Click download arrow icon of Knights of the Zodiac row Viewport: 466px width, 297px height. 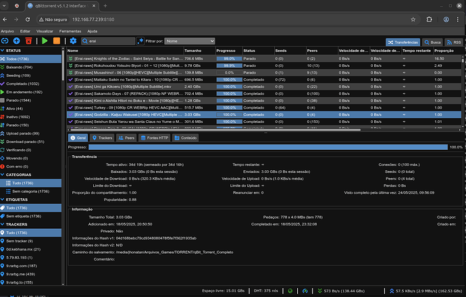(x=71, y=59)
